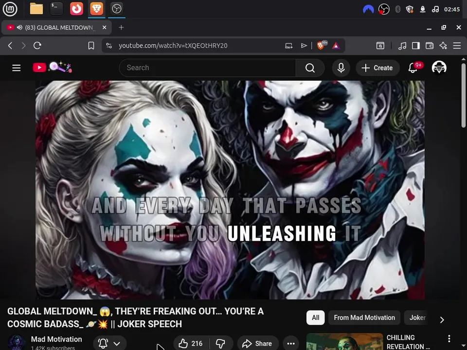Show system notifications bell in tray
The image size is (467, 350).
pos(423,9)
